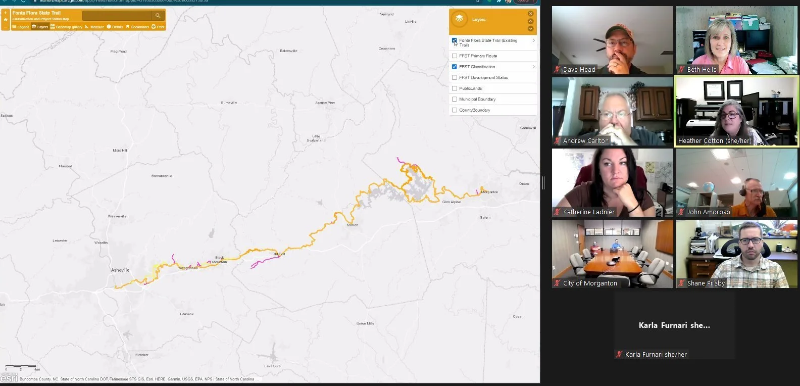Click muted mic icon for Andrew Carlton
Image resolution: width=800 pixels, height=386 pixels.
pos(558,141)
